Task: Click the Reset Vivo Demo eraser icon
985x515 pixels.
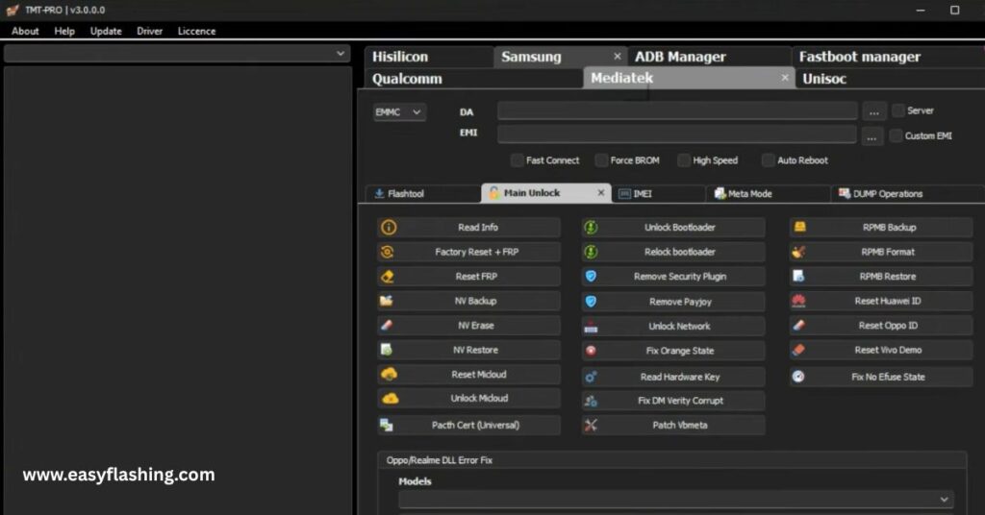Action: click(798, 350)
